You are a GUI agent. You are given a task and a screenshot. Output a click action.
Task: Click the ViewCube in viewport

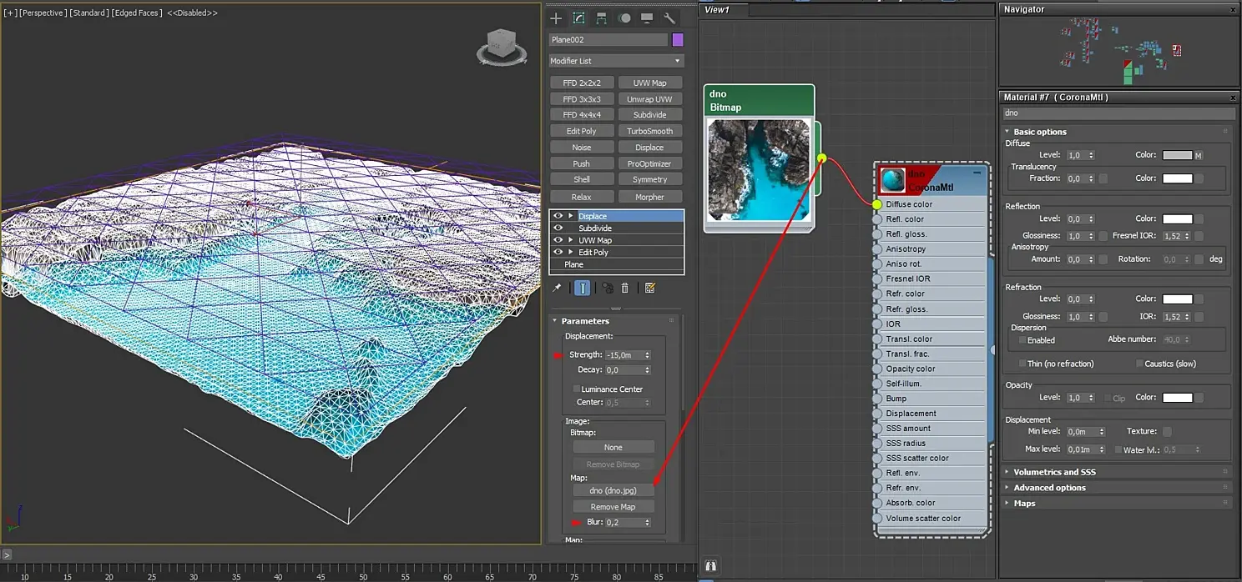coord(502,47)
